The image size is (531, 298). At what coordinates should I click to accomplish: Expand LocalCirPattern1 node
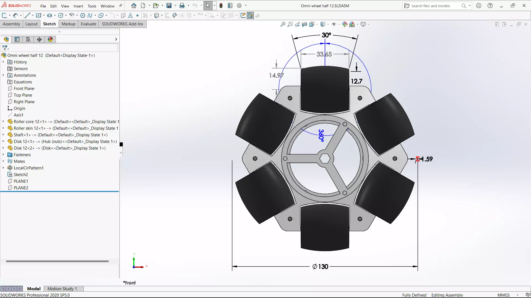3,168
